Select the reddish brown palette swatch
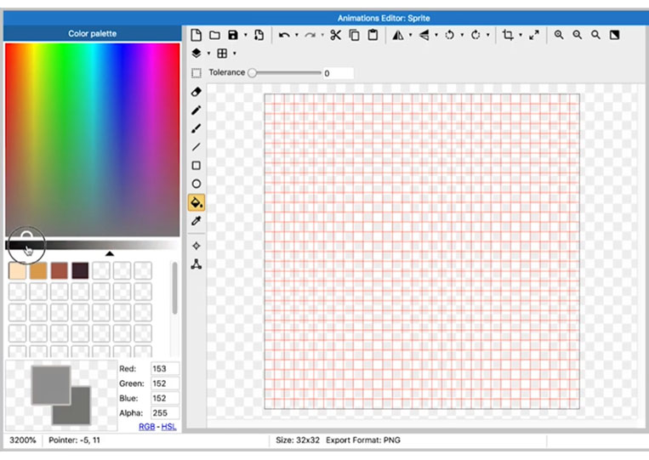This screenshot has width=649, height=460. [x=60, y=271]
